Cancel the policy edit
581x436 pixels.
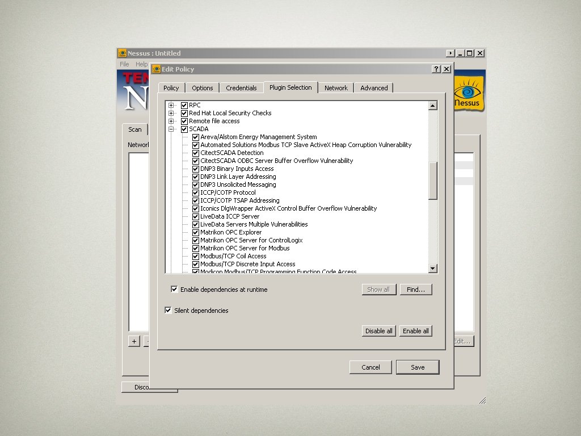(x=371, y=367)
